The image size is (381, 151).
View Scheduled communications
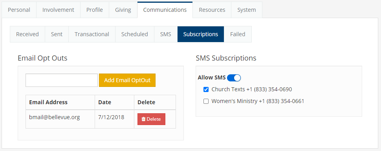coord(135,34)
